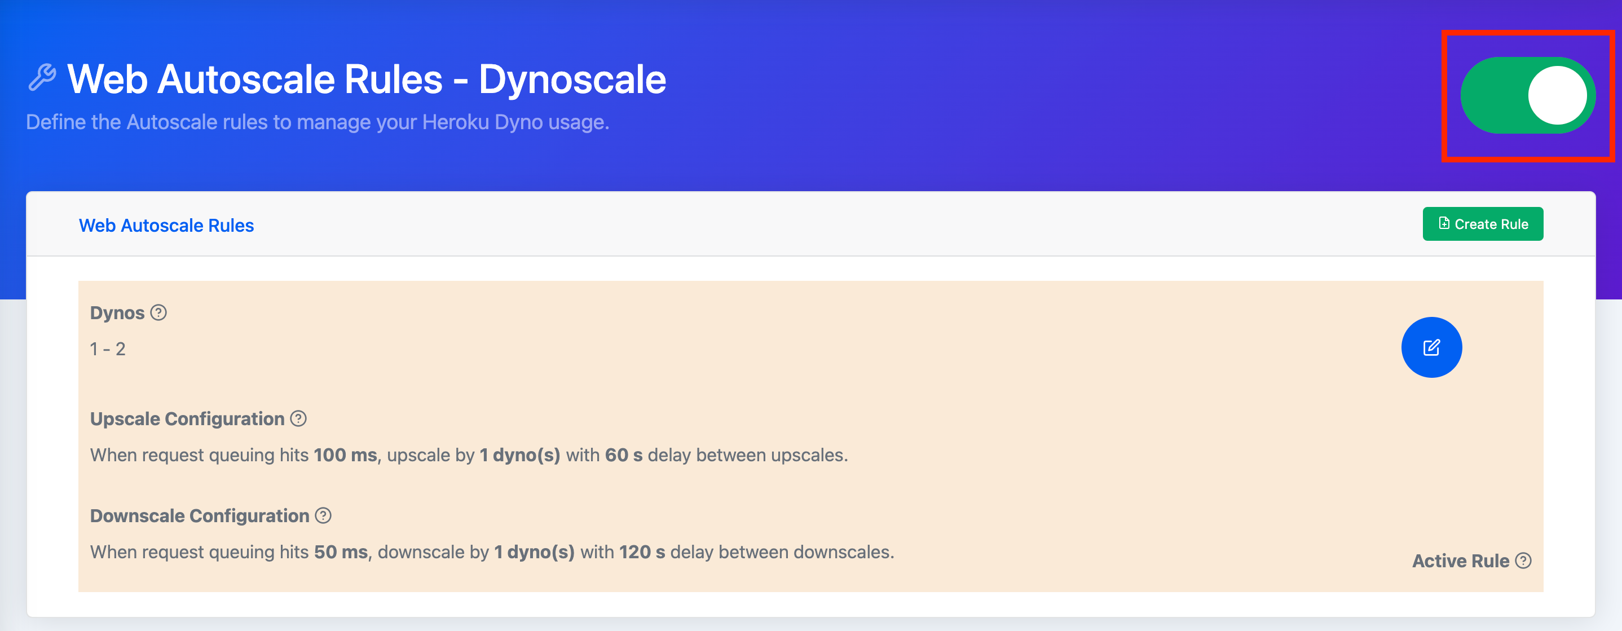
Task: Open help icon beside Upscale Configuration
Action: pyautogui.click(x=298, y=419)
